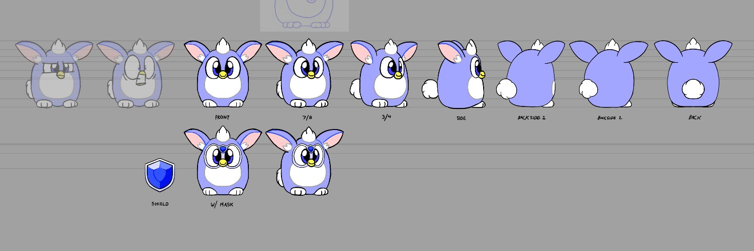
Task: Click the "BACKSIDE 1" label text
Action: click(531, 117)
